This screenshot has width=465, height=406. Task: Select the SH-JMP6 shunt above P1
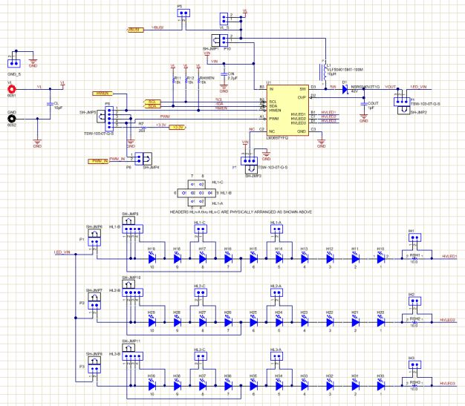click(x=94, y=233)
